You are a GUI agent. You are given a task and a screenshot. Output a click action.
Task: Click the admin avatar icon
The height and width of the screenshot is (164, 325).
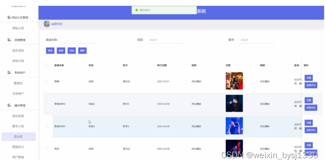click(46, 24)
